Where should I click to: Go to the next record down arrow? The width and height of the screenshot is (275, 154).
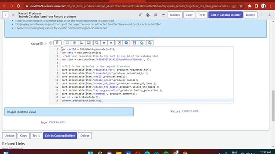pyautogui.click(x=269, y=15)
